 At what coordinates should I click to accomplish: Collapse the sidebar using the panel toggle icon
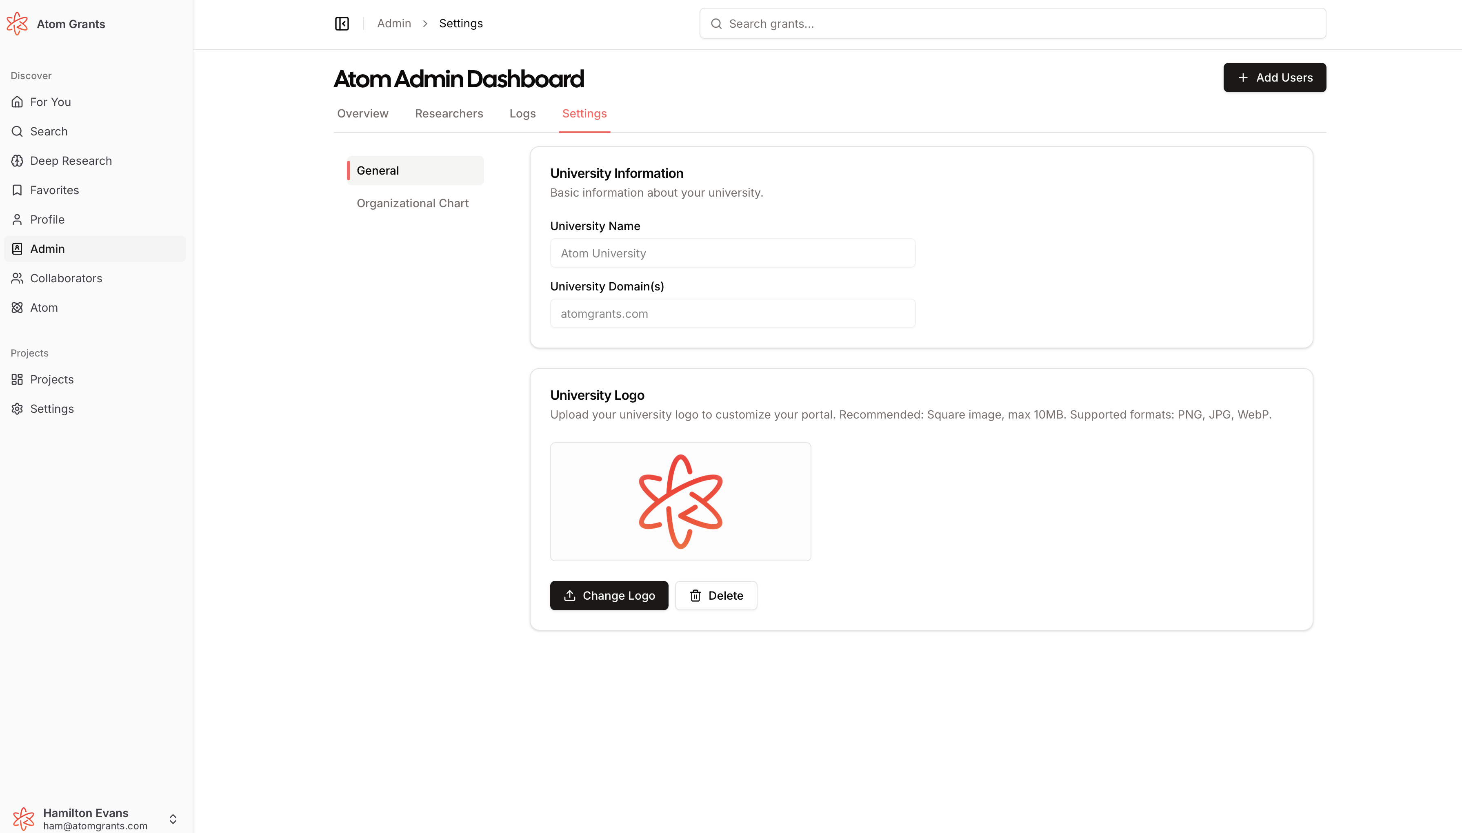(342, 24)
